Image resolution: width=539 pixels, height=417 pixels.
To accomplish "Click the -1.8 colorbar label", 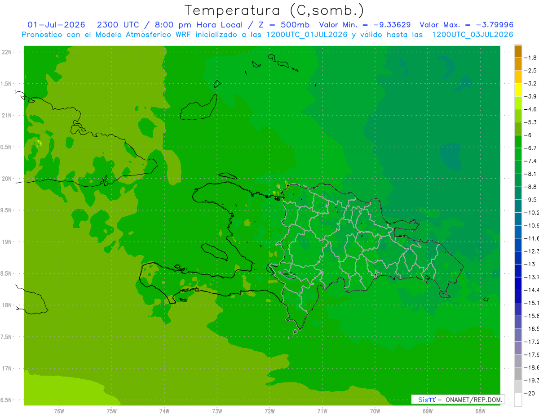I will [531, 58].
